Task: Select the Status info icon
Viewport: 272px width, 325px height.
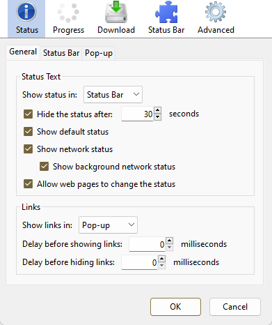Action: coord(26,12)
